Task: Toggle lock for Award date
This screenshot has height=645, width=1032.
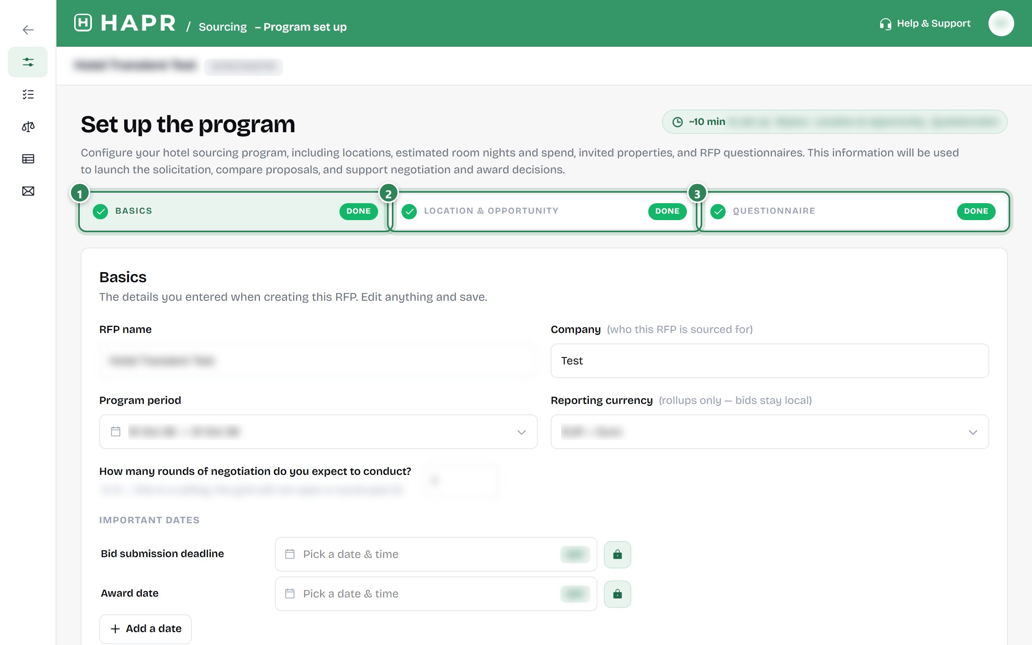Action: (x=617, y=594)
